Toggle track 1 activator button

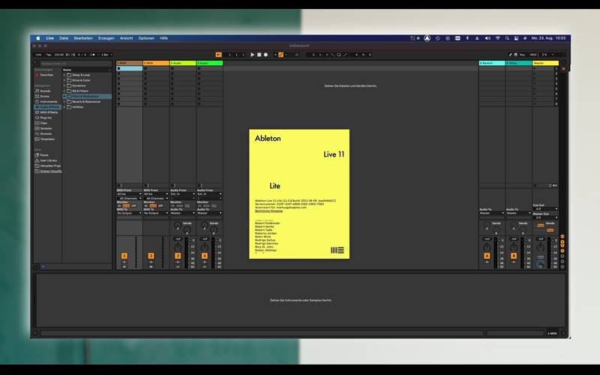pyautogui.click(x=124, y=256)
